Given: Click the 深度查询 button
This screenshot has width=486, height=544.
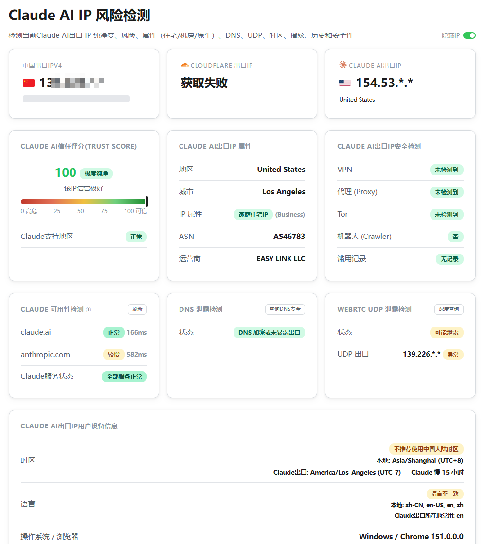Looking at the screenshot, I should click(449, 309).
